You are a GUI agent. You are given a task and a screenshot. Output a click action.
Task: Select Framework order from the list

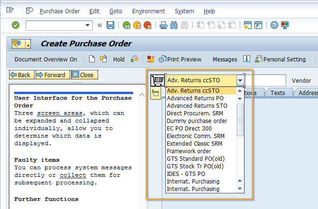click(189, 151)
